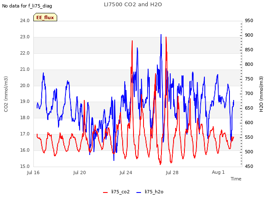Click the red CO2 spike just after Jul 24
The width and height of the screenshot is (267, 200).
[x=132, y=41]
